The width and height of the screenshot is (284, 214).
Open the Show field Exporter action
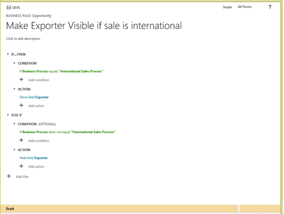point(34,97)
